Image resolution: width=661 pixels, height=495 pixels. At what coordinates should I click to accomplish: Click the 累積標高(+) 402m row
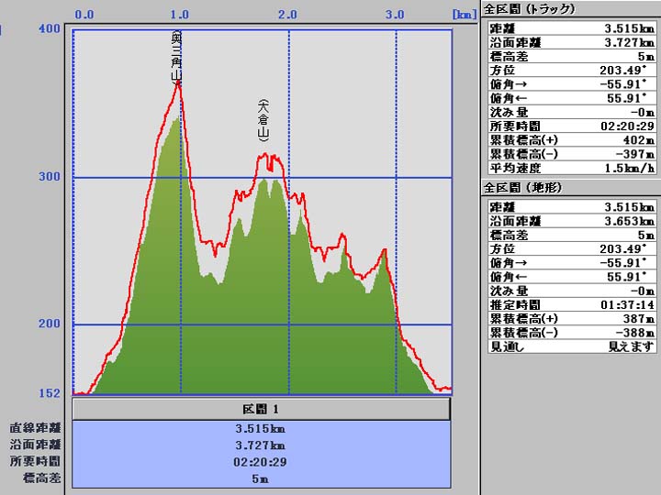click(570, 139)
